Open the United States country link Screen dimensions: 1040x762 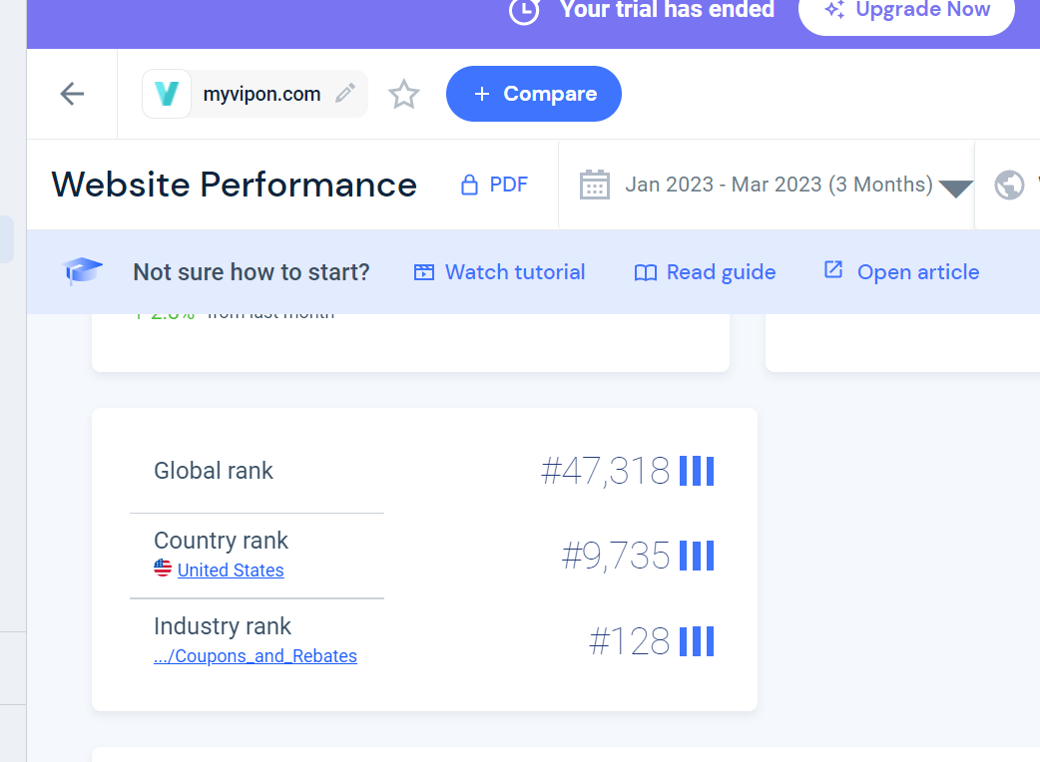point(231,570)
